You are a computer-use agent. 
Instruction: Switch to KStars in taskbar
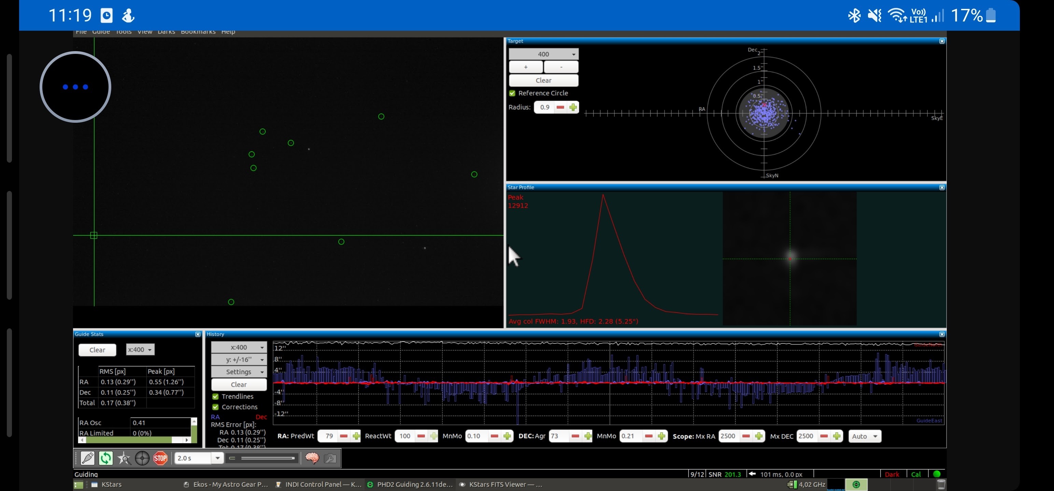pos(106,485)
